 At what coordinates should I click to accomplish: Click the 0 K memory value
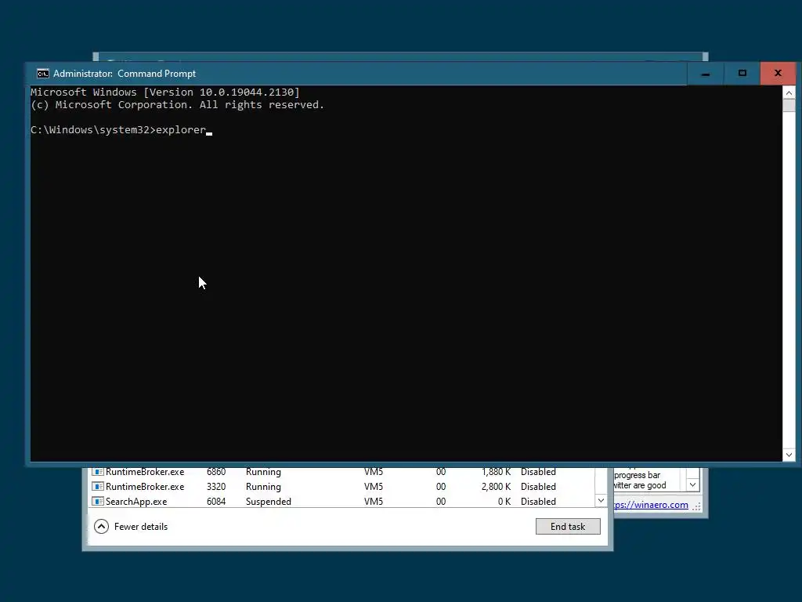[504, 502]
